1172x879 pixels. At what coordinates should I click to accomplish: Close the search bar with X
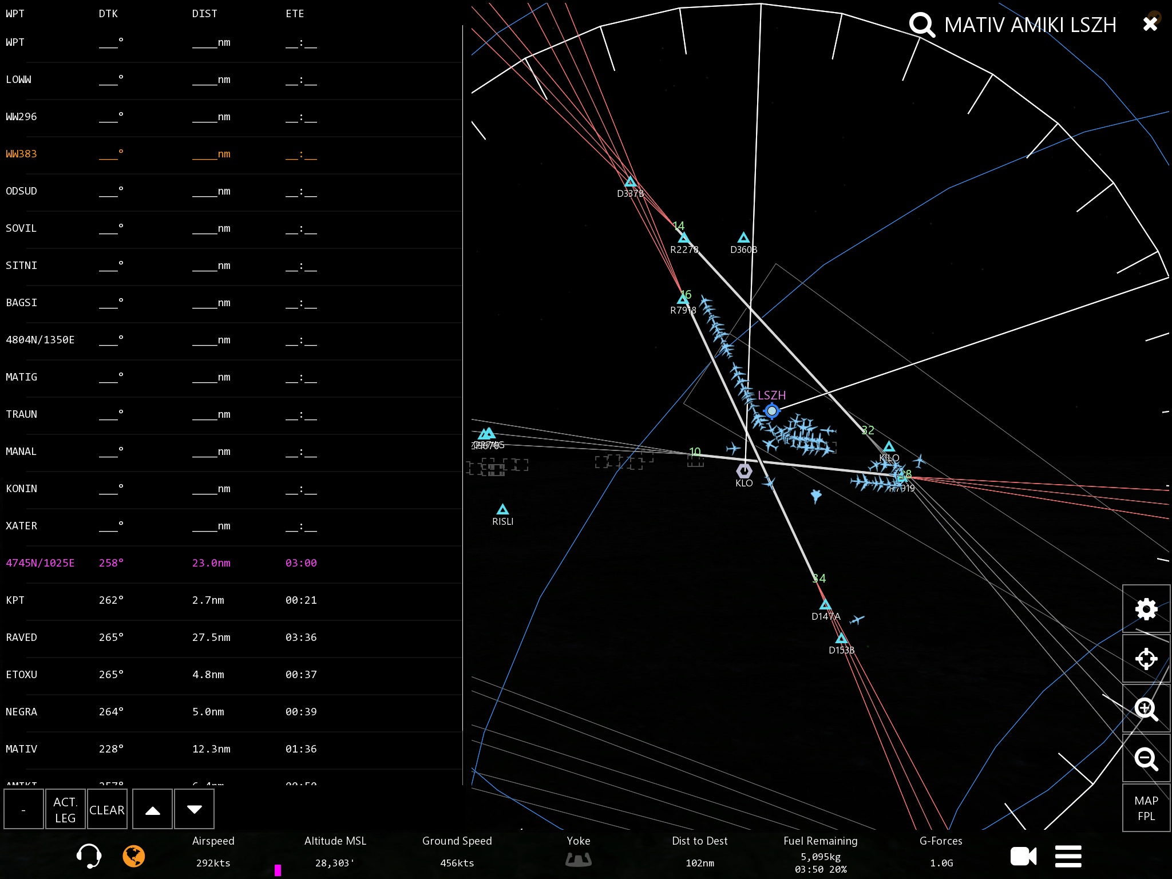[x=1150, y=24]
